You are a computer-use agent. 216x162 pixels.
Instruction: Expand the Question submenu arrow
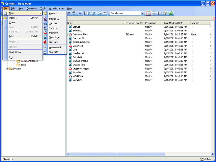click(64, 52)
